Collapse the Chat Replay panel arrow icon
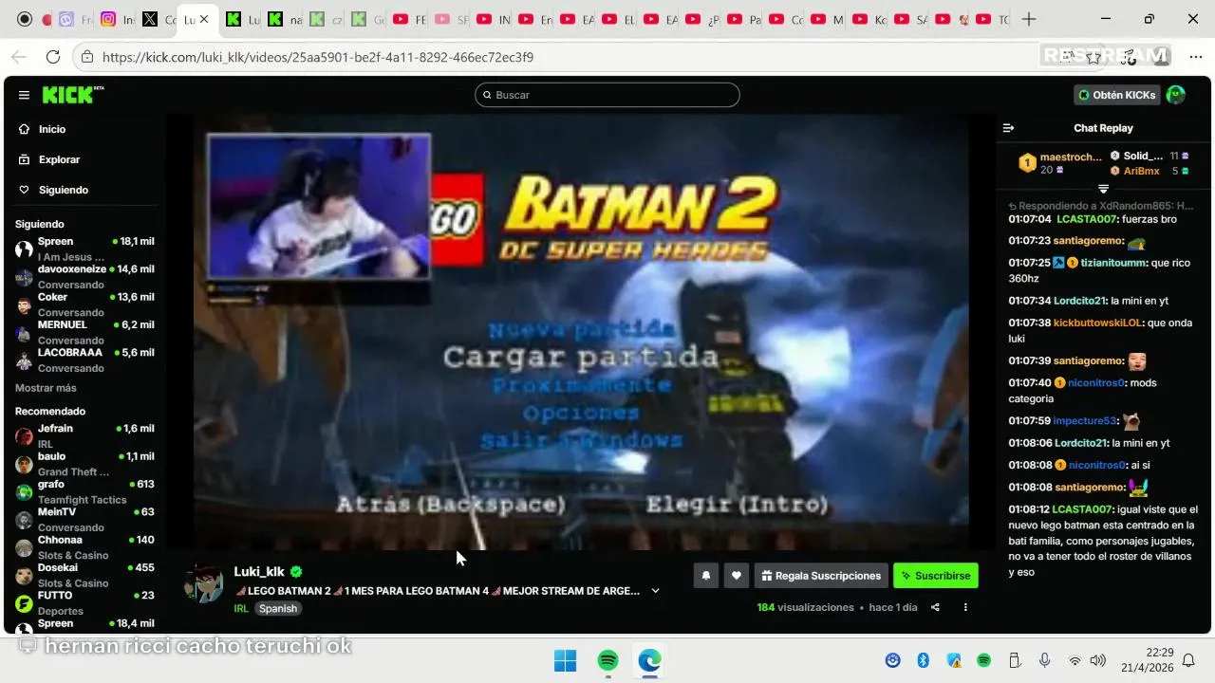1215x683 pixels. [x=1008, y=128]
